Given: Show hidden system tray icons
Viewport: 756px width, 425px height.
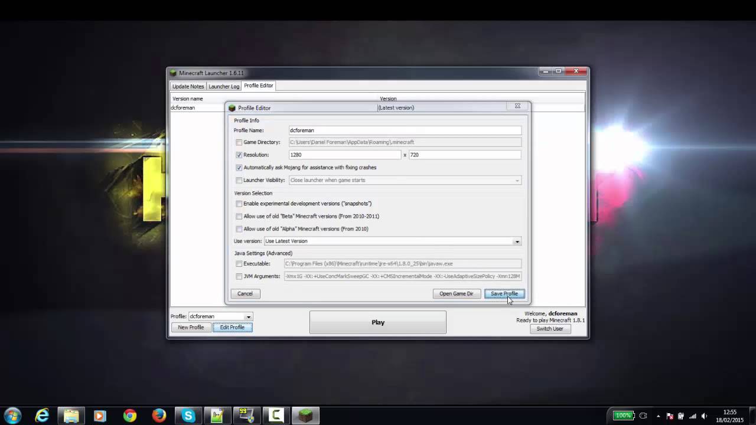Looking at the screenshot, I should tap(658, 416).
